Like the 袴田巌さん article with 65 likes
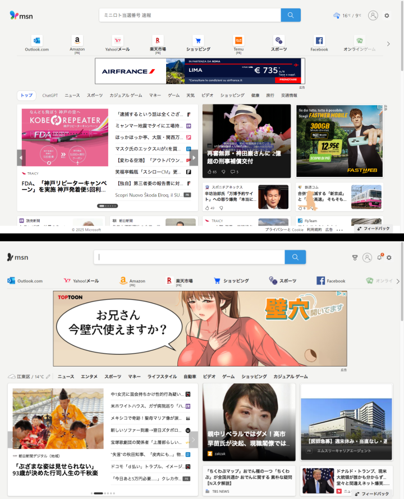404x499 pixels. [209, 172]
